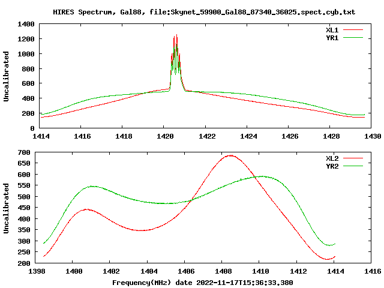Click the YR1 legend label

(x=332, y=38)
